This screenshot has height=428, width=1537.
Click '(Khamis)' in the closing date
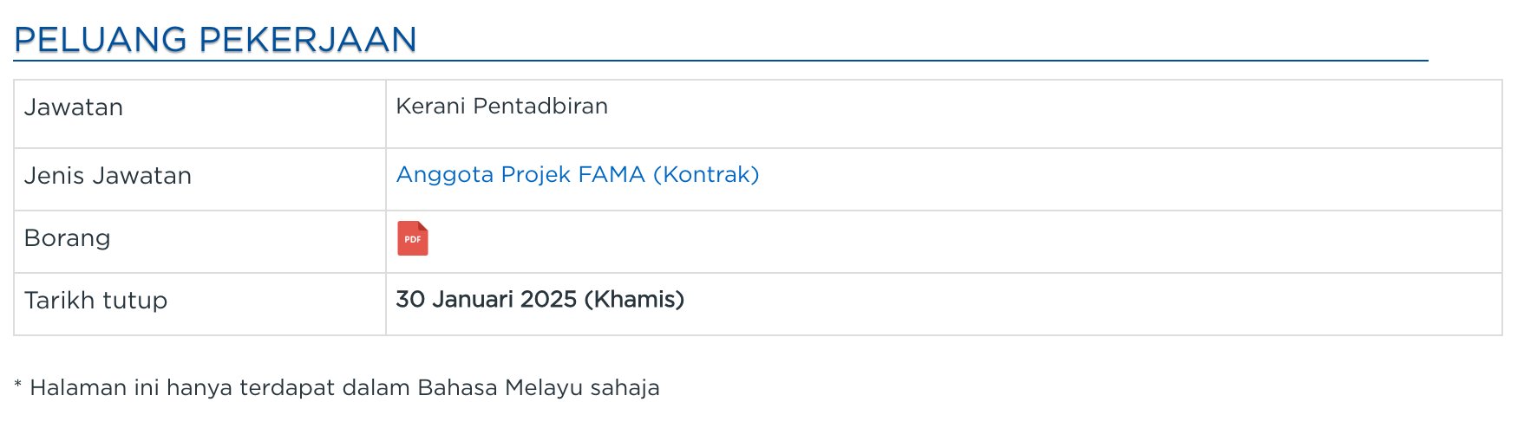click(634, 300)
